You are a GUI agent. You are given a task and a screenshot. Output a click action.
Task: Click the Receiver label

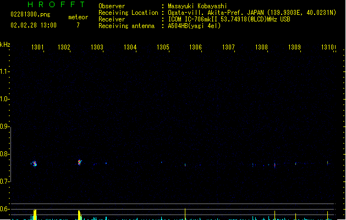pos(112,19)
